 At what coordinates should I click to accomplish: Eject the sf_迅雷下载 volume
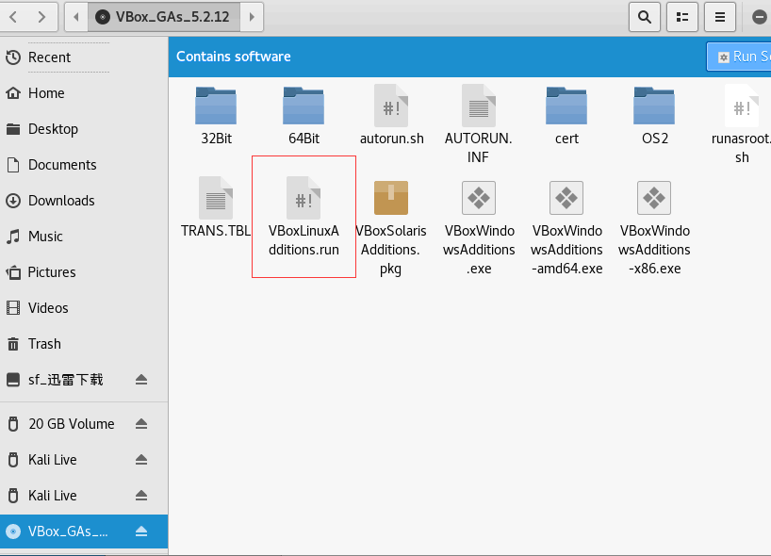click(x=141, y=380)
